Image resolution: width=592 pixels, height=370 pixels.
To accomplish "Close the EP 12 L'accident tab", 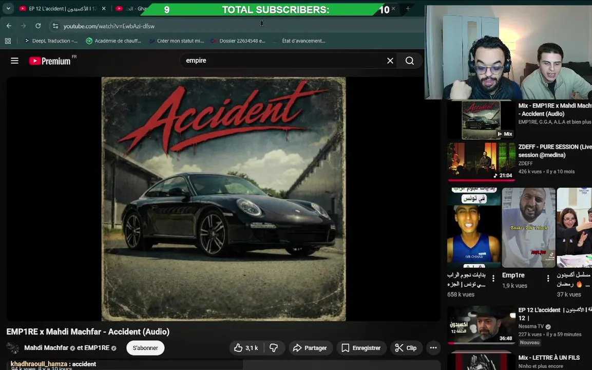I will (104, 8).
